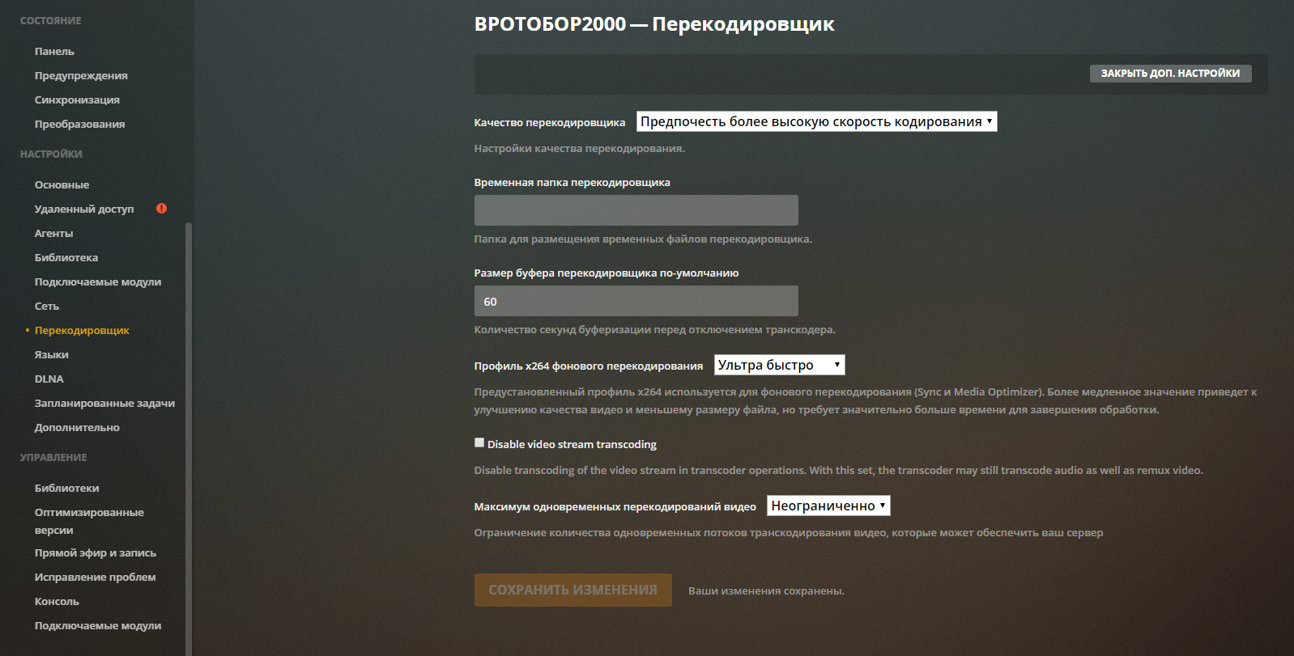Select Синхронизация in the sidebar
Image resolution: width=1294 pixels, height=656 pixels.
(x=77, y=100)
